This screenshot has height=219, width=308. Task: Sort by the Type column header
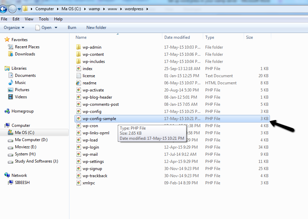point(210,37)
